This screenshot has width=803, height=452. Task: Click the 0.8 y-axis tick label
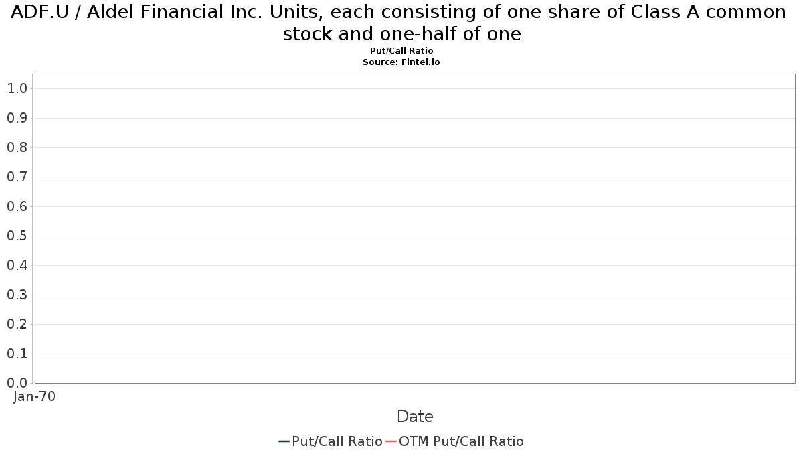17,147
